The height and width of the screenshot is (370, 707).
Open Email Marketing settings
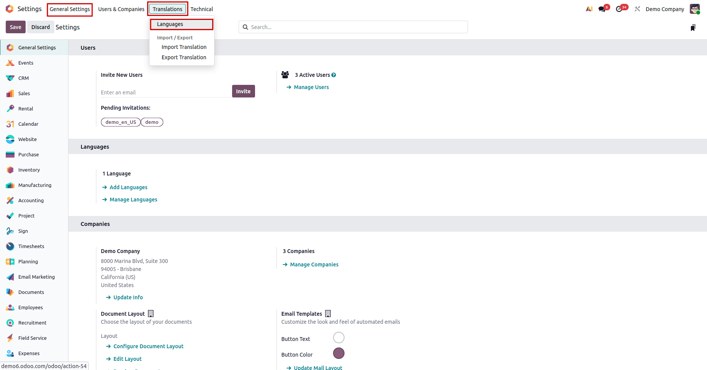point(36,277)
